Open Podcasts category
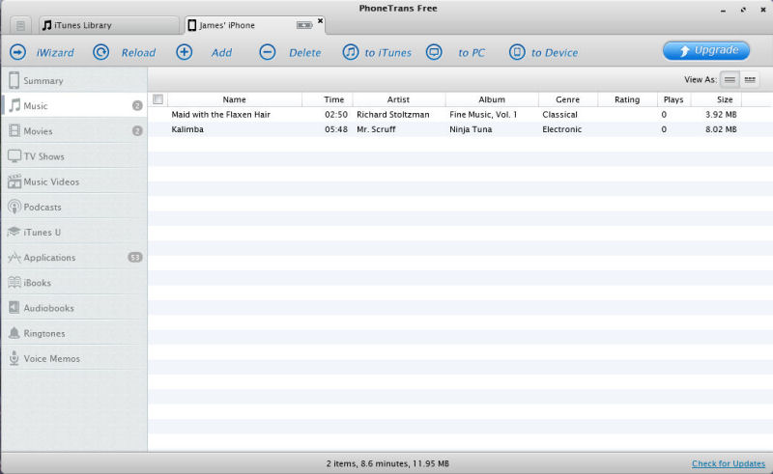 tap(74, 207)
